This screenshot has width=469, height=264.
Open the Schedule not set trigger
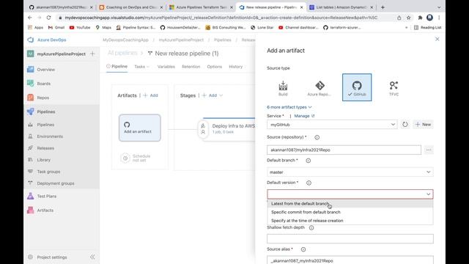136,158
